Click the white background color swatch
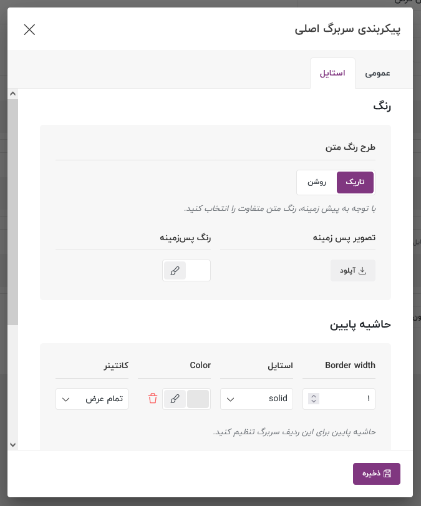This screenshot has width=421, height=506. 198,270
